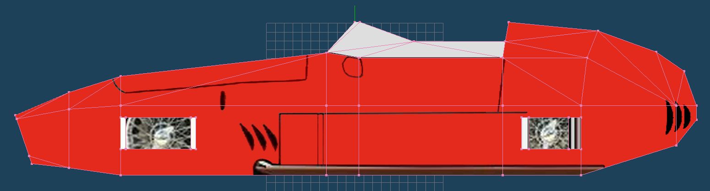Screen dimensions: 710x191
Task: Select the round fuel cap outline
Action: pyautogui.click(x=353, y=67)
